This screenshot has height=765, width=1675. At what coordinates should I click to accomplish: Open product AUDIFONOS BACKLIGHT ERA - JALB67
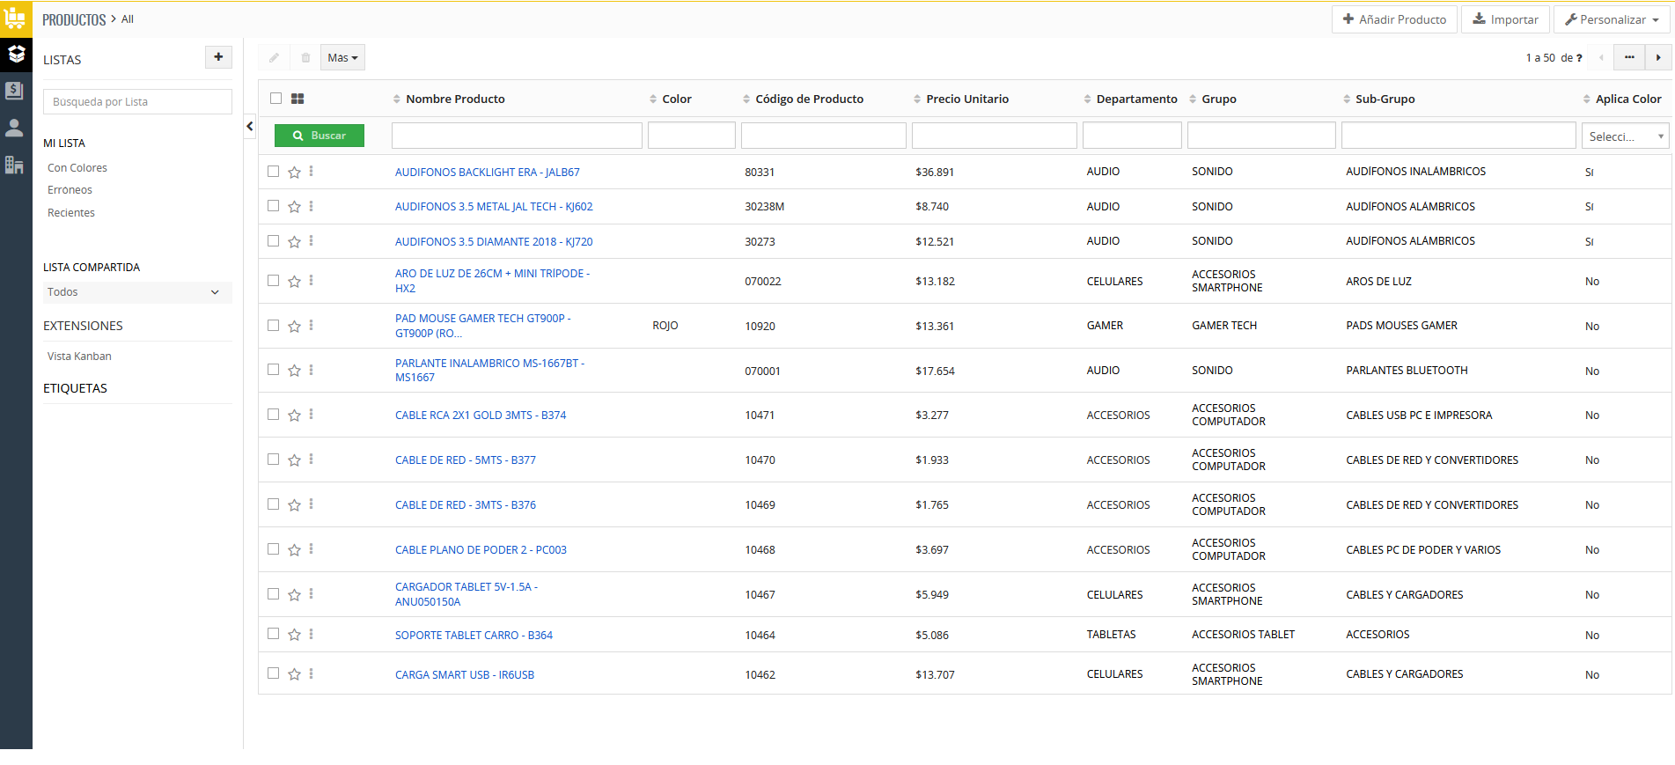pyautogui.click(x=488, y=173)
